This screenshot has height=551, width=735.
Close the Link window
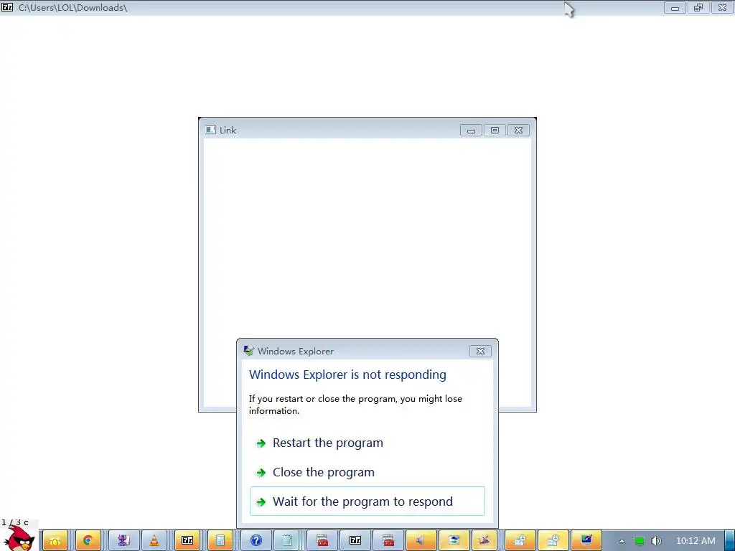coord(518,131)
